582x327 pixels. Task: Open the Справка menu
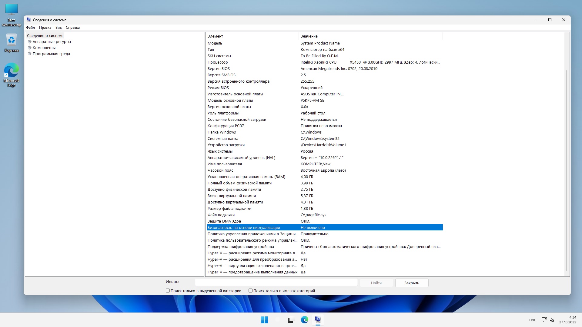(73, 28)
